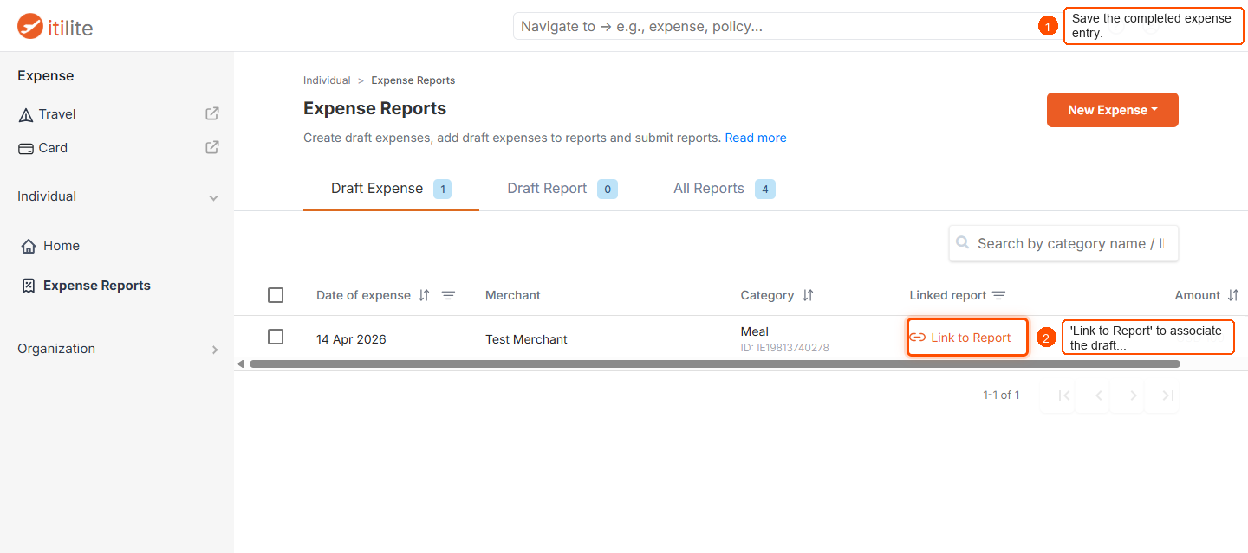The image size is (1248, 553).
Task: Switch to All Reports tab
Action: (x=725, y=189)
